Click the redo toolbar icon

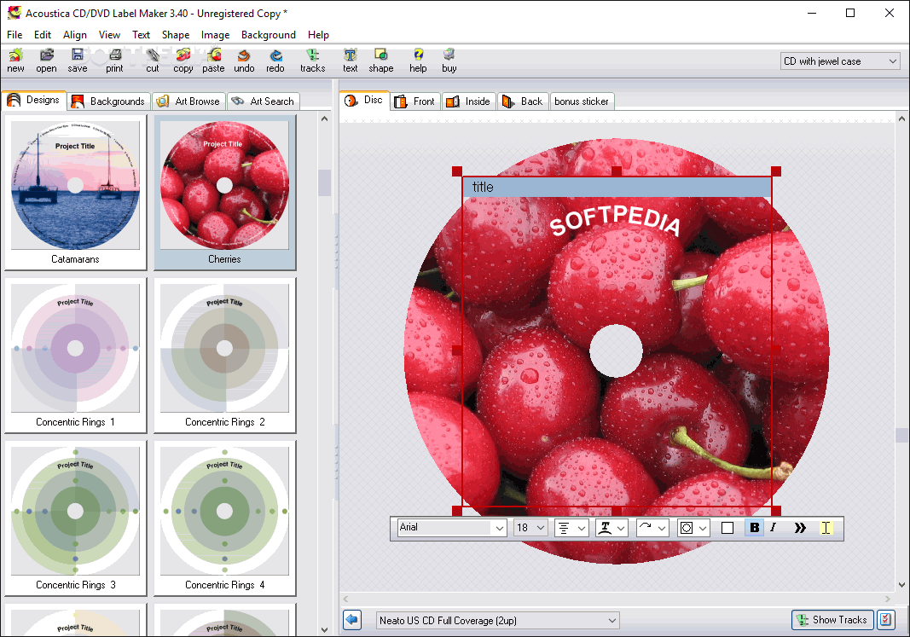[x=275, y=61]
